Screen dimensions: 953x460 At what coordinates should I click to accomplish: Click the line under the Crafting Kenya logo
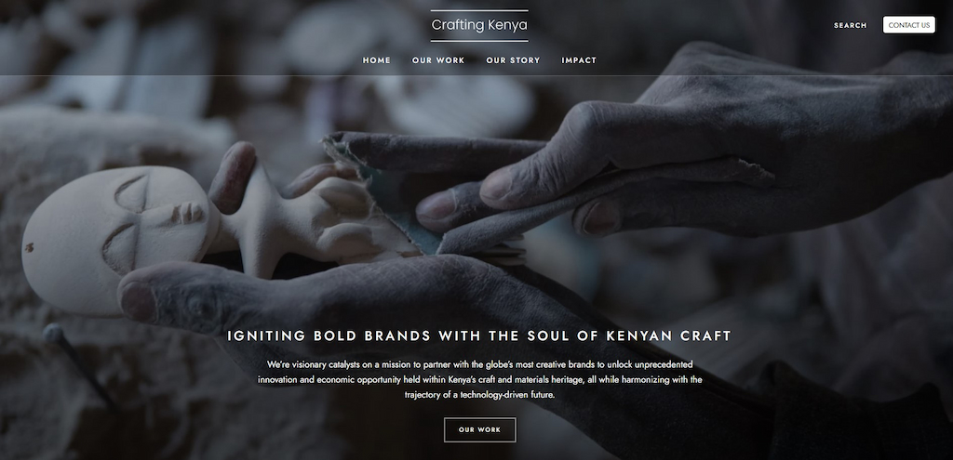pyautogui.click(x=479, y=41)
